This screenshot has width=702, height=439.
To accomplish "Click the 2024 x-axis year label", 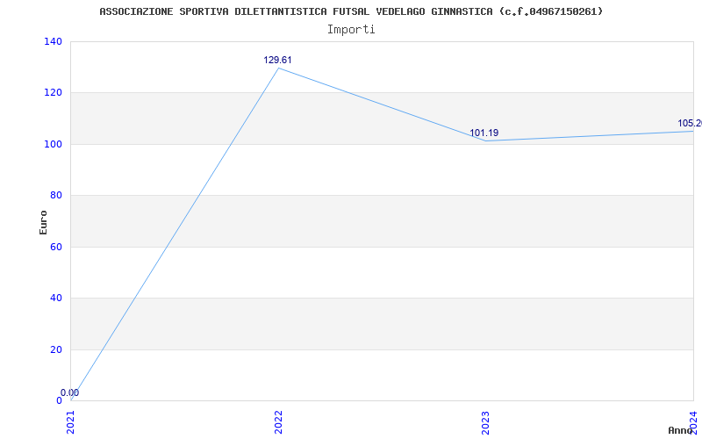I will click(693, 421).
